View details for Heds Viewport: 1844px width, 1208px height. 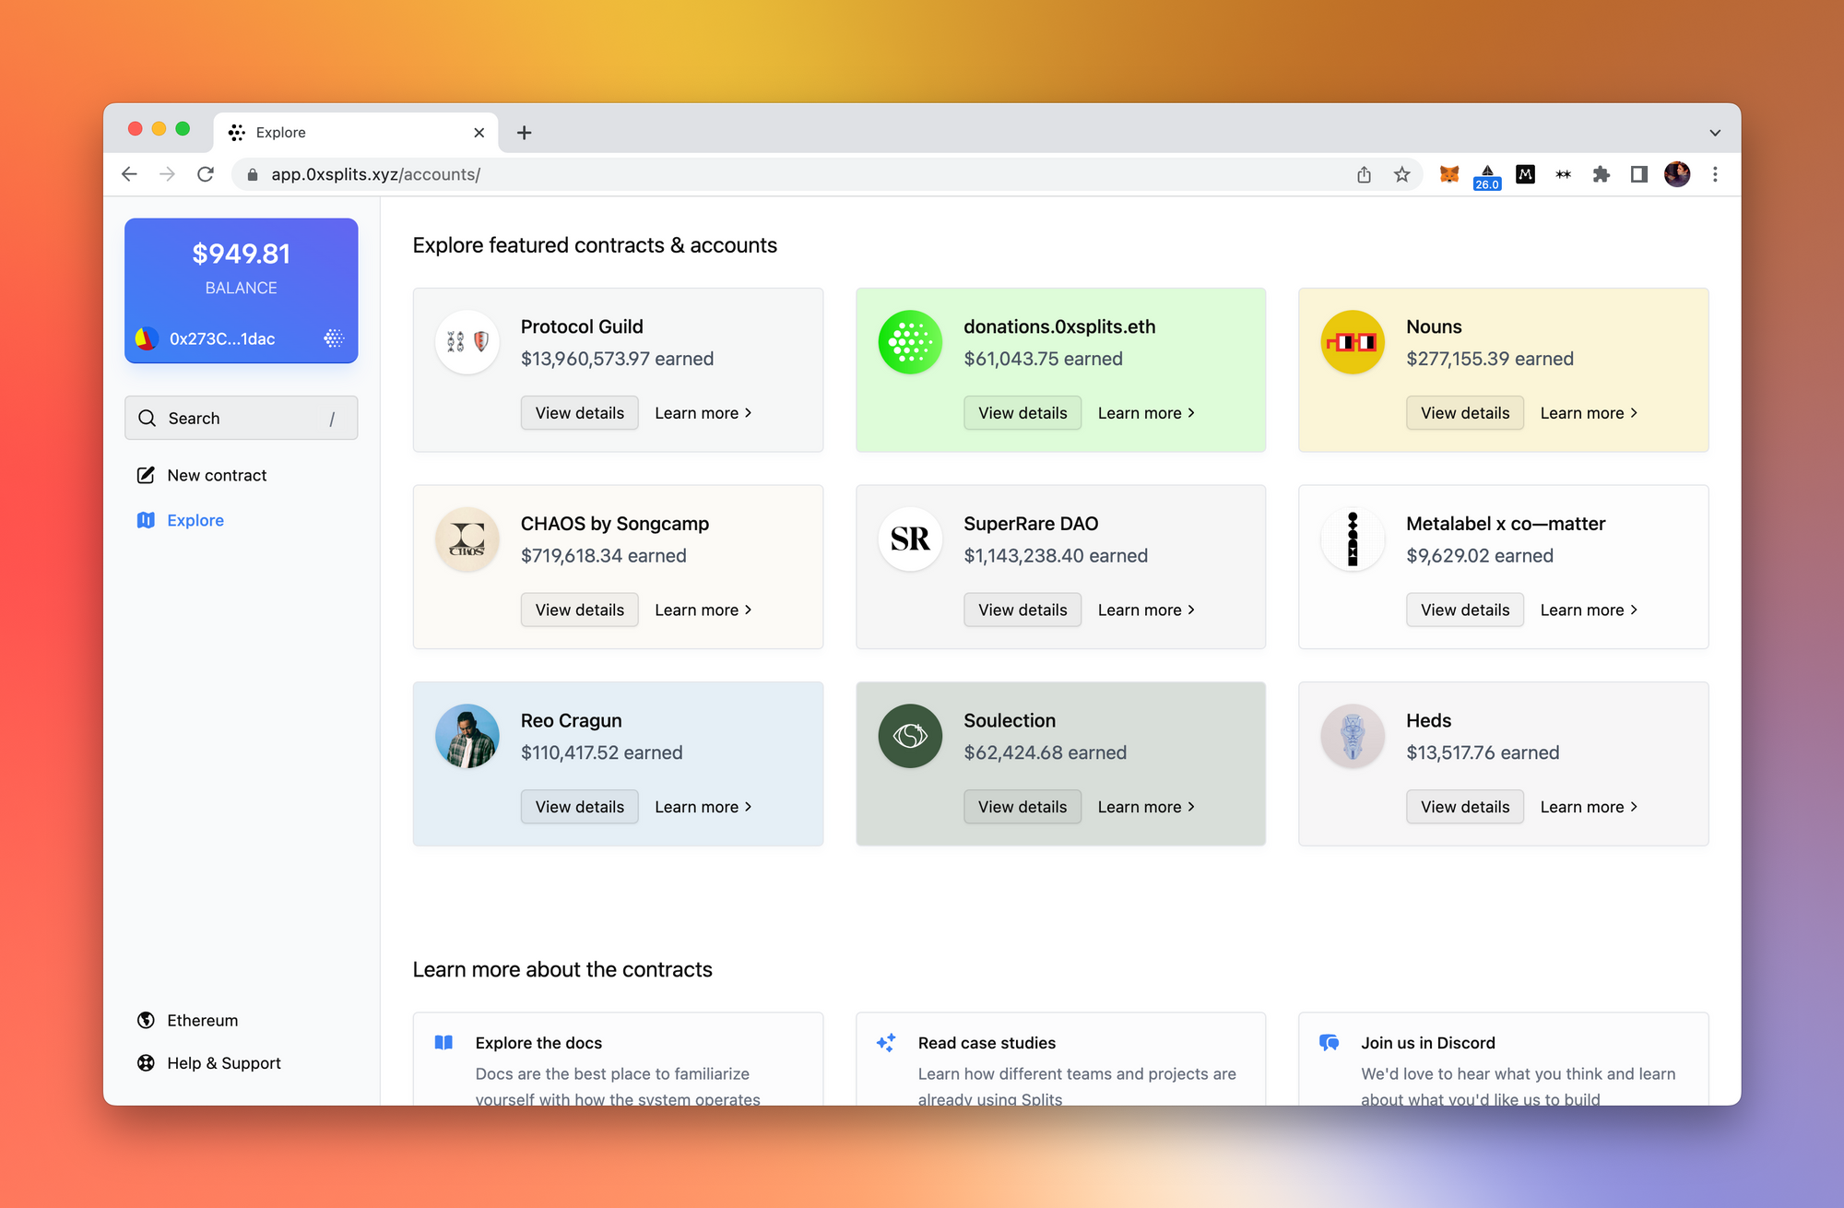pos(1464,807)
